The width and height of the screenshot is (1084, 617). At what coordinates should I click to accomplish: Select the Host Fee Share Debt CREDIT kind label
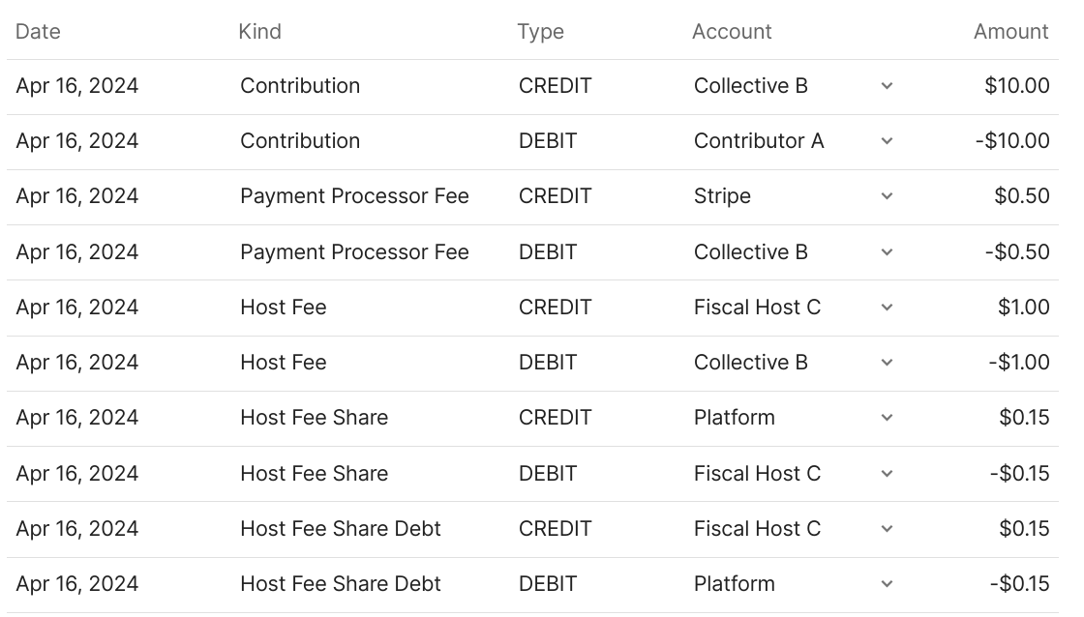pos(341,529)
